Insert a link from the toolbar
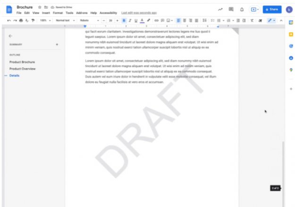 pyautogui.click(x=156, y=20)
